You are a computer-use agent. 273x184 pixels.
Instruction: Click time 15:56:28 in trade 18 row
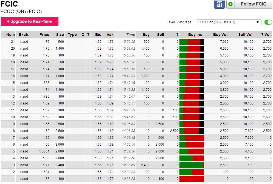click(128, 62)
